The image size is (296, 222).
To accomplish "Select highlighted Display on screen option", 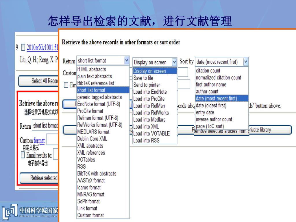I will 155,71.
